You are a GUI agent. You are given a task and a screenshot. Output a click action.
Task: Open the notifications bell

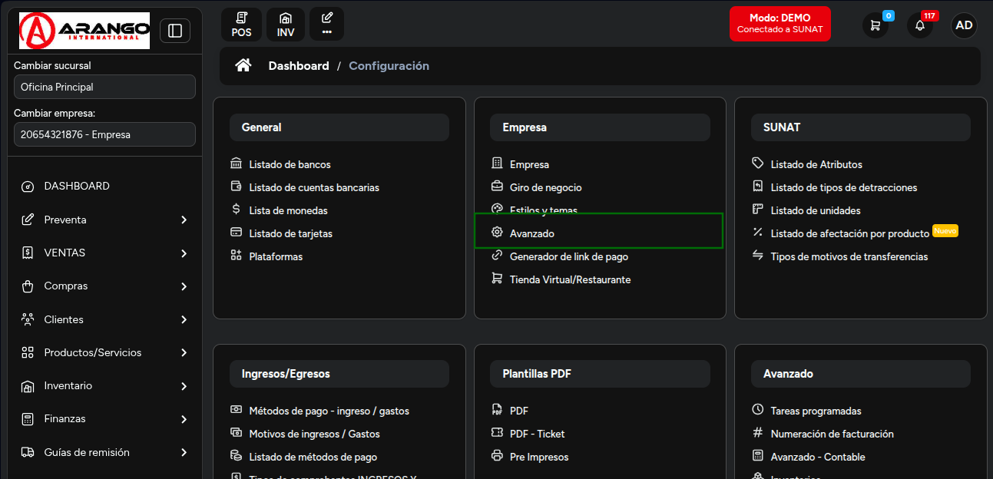(x=920, y=25)
